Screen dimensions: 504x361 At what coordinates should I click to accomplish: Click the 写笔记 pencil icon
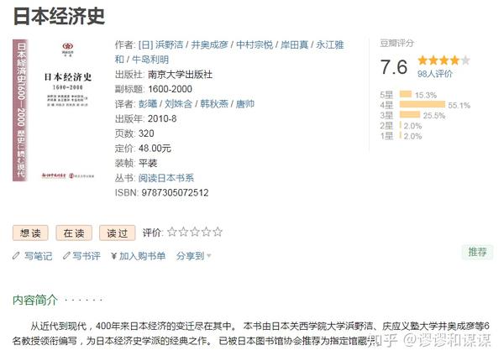(17, 256)
